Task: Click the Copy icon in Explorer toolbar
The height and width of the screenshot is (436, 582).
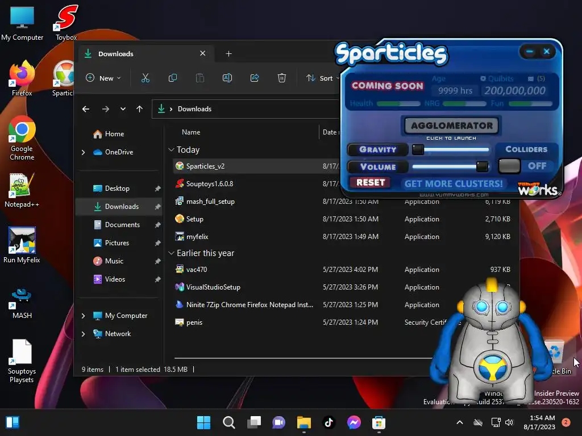Action: [173, 78]
